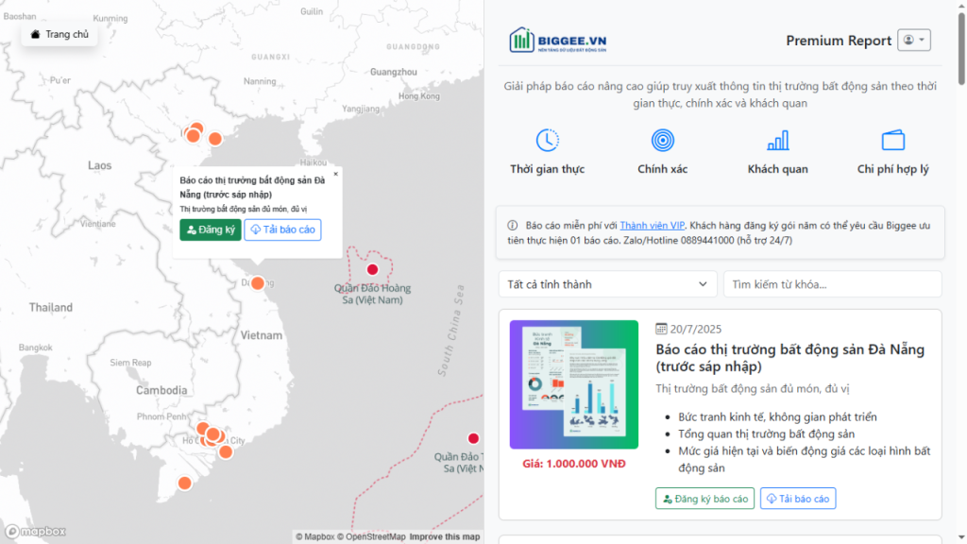Image resolution: width=967 pixels, height=544 pixels.
Task: Click the Thời gian thực clock icon
Action: click(548, 140)
